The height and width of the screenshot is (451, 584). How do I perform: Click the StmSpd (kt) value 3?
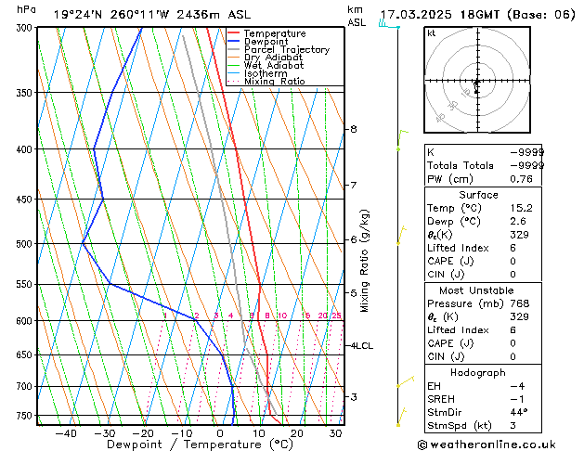(x=513, y=426)
